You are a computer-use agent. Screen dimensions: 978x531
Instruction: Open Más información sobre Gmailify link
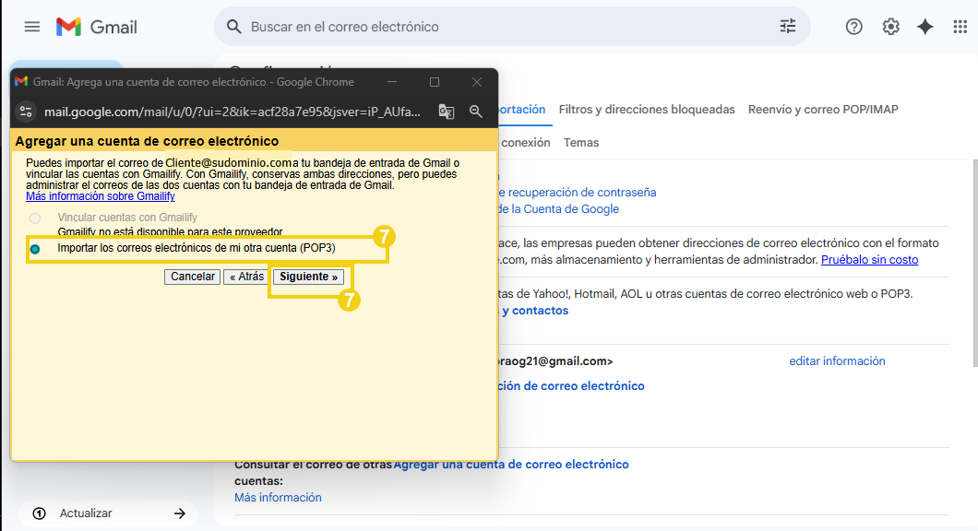tap(101, 196)
